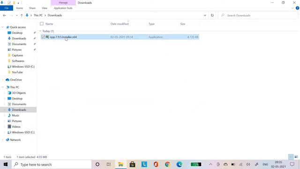Tick the select-all checkbox in header
The width and height of the screenshot is (300, 169).
click(42, 24)
